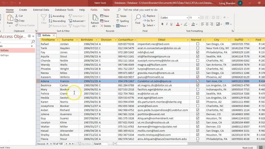
Task: Toggle Married checkbox for Tanik Hayden
Action: click(x=198, y=48)
